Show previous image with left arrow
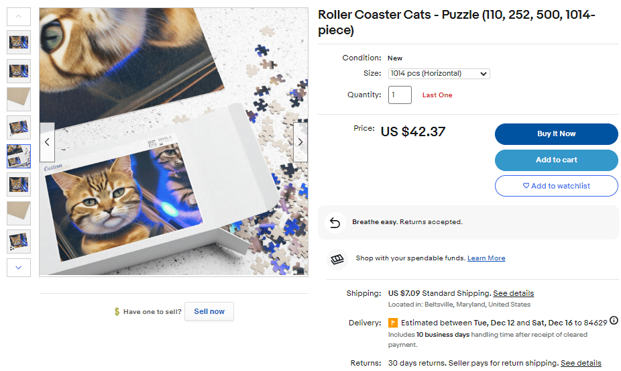 coord(47,142)
